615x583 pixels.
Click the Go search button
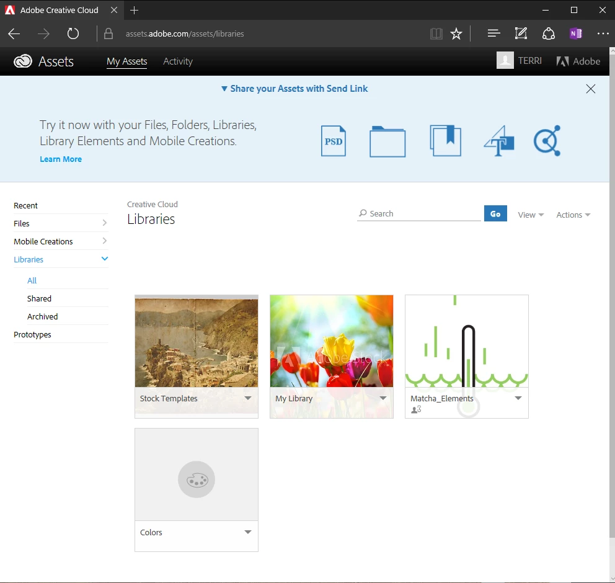click(495, 213)
